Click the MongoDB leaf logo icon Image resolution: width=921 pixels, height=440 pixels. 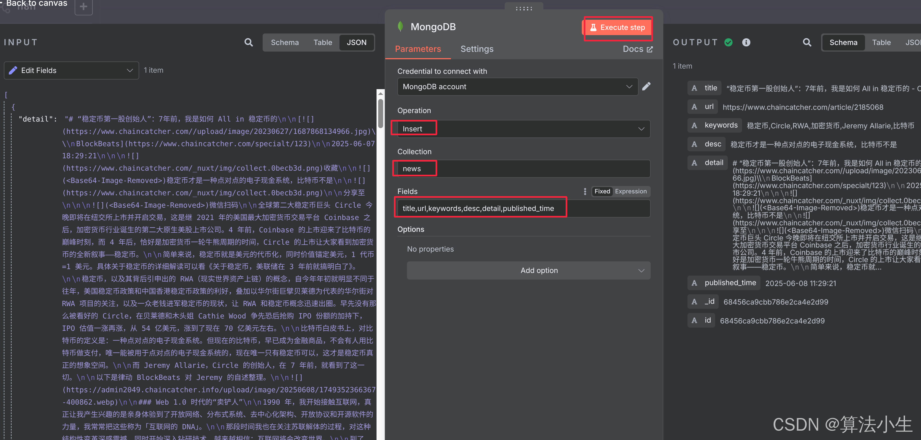pos(400,26)
